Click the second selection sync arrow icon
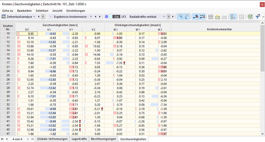265x142 pixels. click(x=187, y=16)
